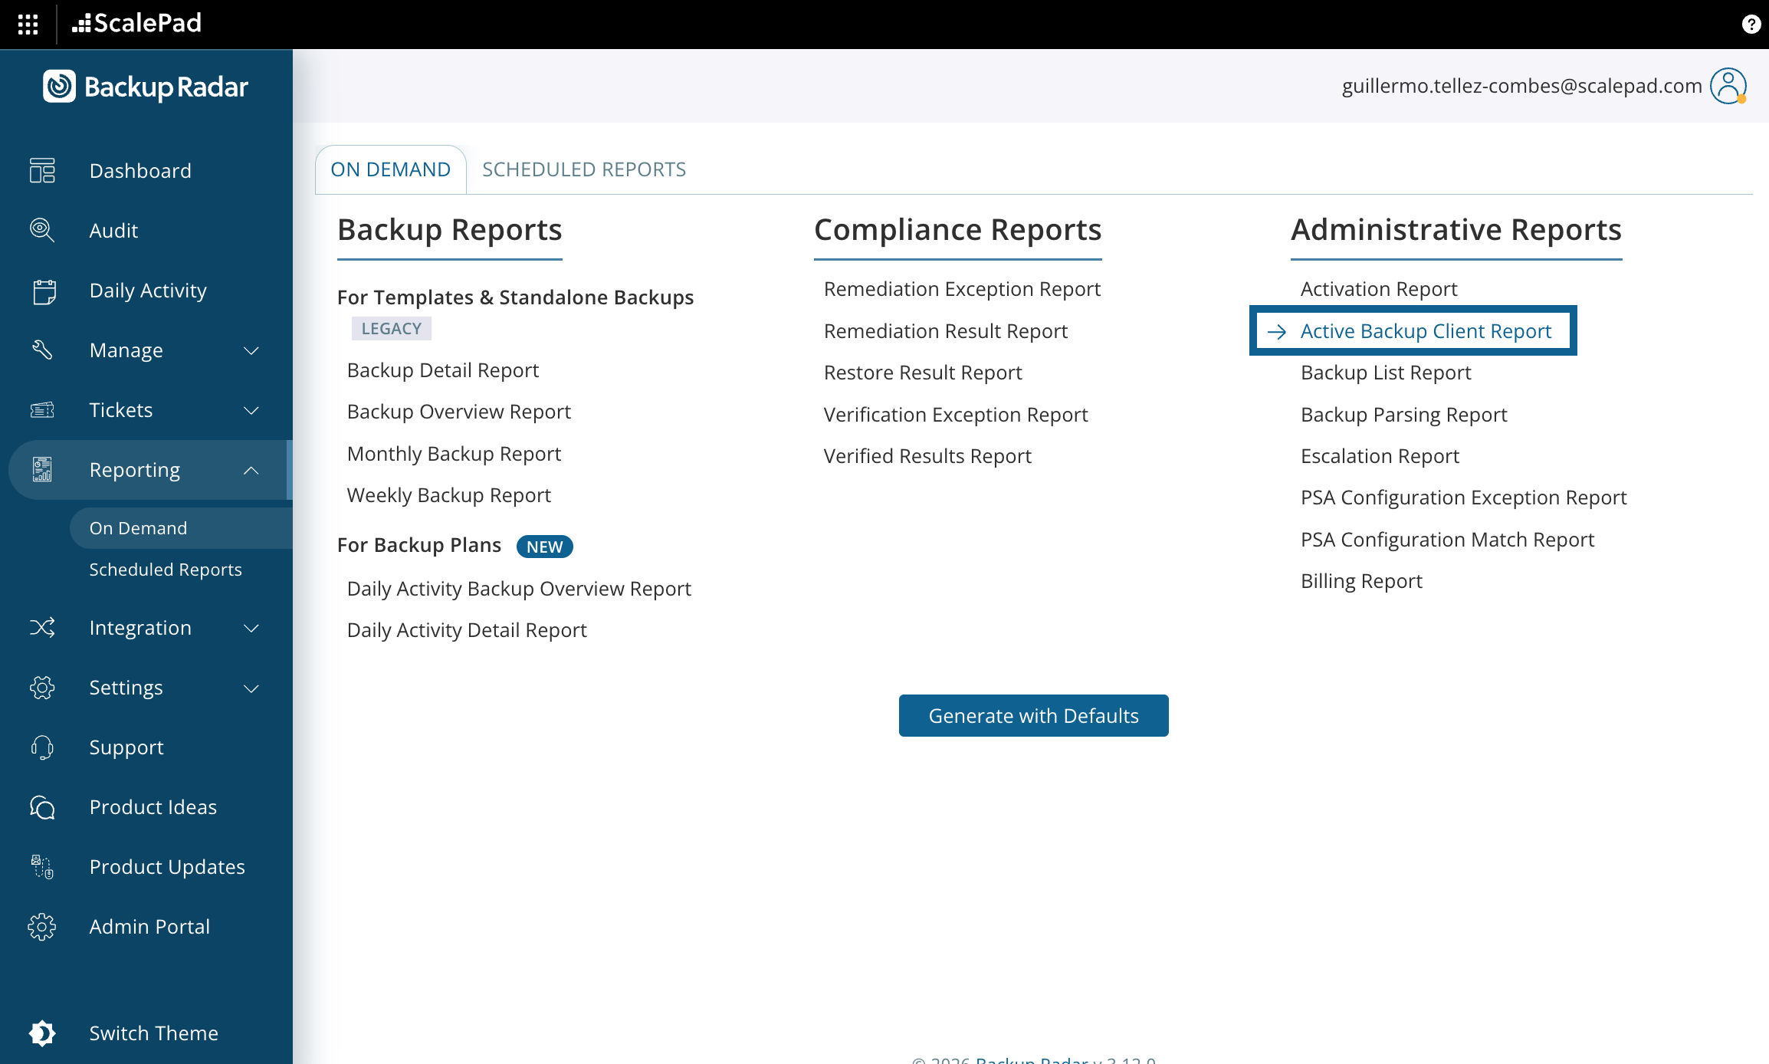Screen dimensions: 1769x1064
Task: Open the Audit page label
Action: click(x=113, y=230)
